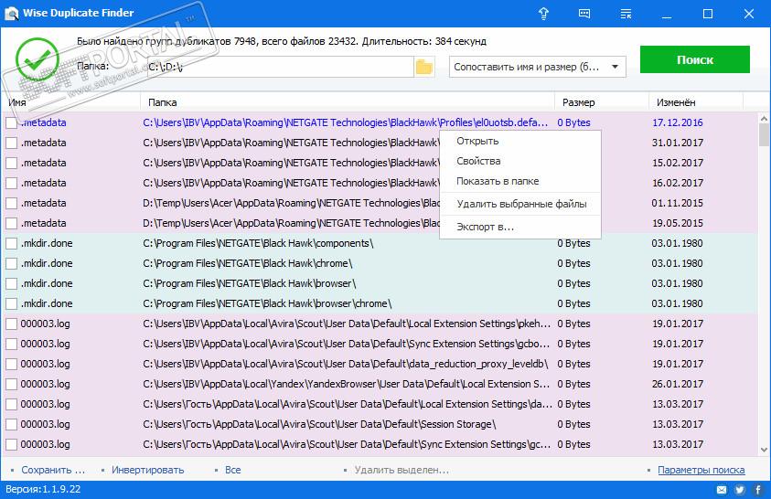Sort by the Размер column header
This screenshot has width=771, height=499.
(x=602, y=102)
